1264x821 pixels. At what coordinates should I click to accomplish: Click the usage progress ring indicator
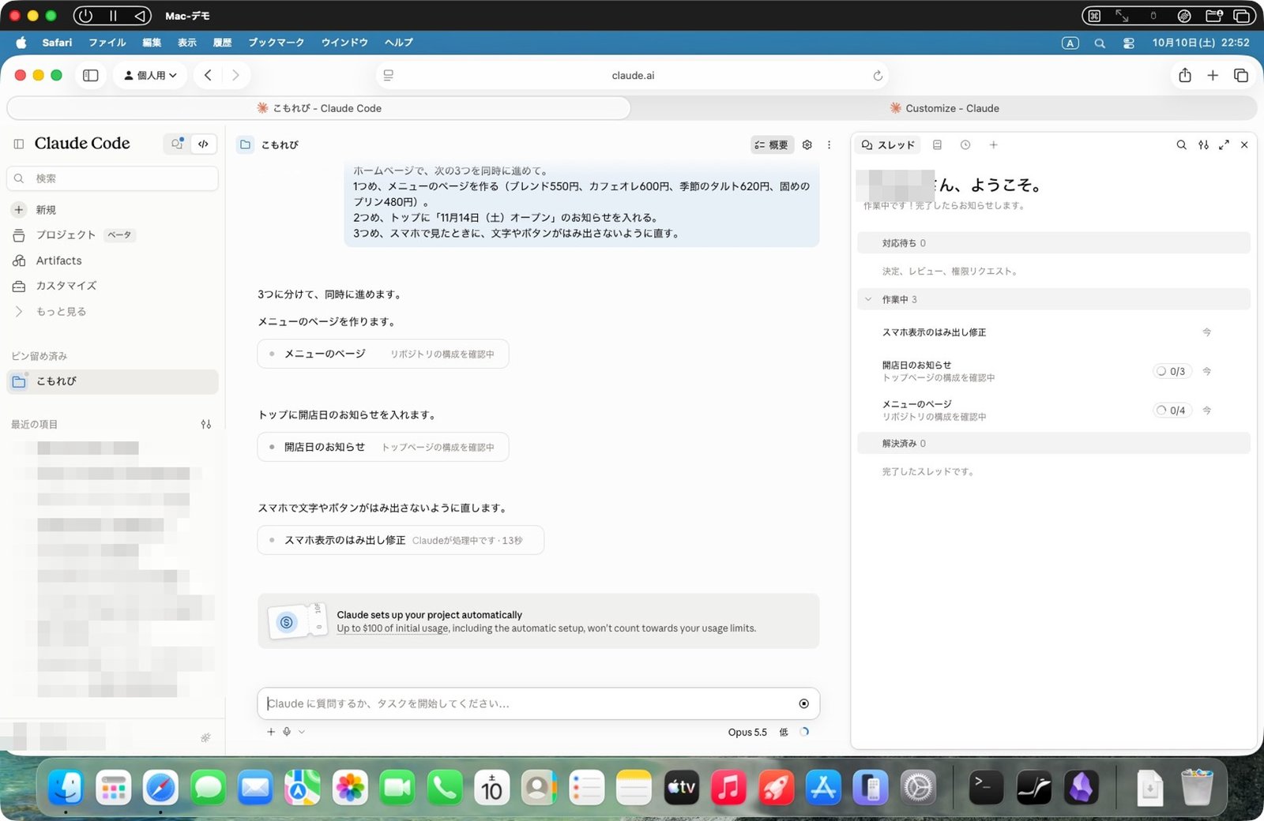[x=804, y=732]
